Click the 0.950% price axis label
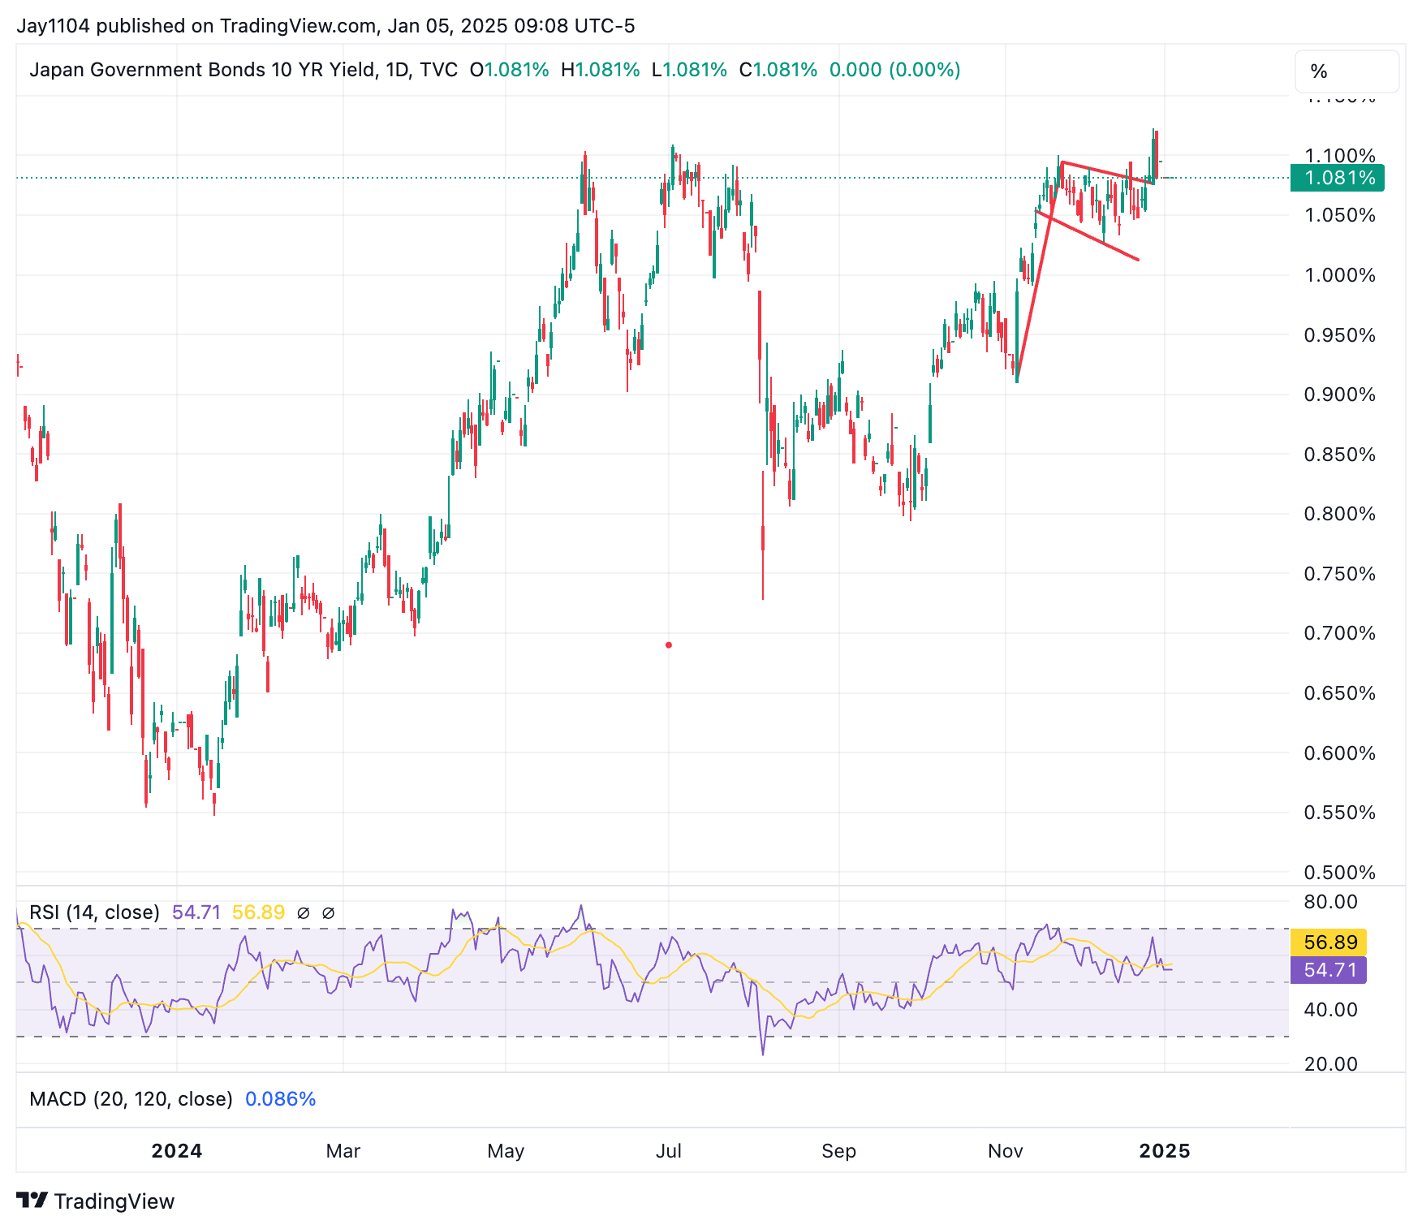Viewport: 1422px width, 1229px height. click(1339, 335)
